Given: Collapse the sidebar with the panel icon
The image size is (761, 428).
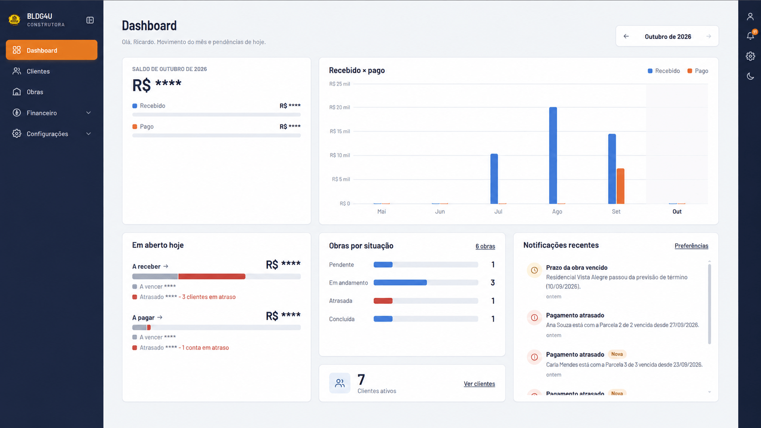Looking at the screenshot, I should pos(90,20).
